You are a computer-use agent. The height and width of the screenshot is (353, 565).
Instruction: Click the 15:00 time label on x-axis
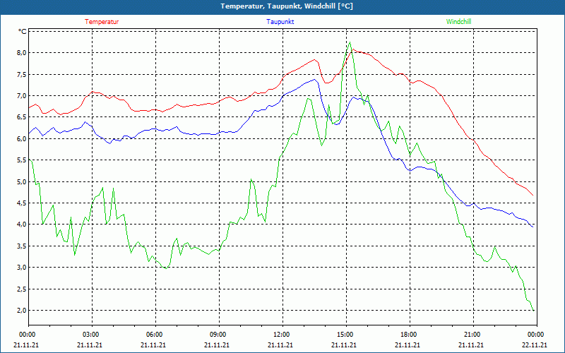click(346, 335)
